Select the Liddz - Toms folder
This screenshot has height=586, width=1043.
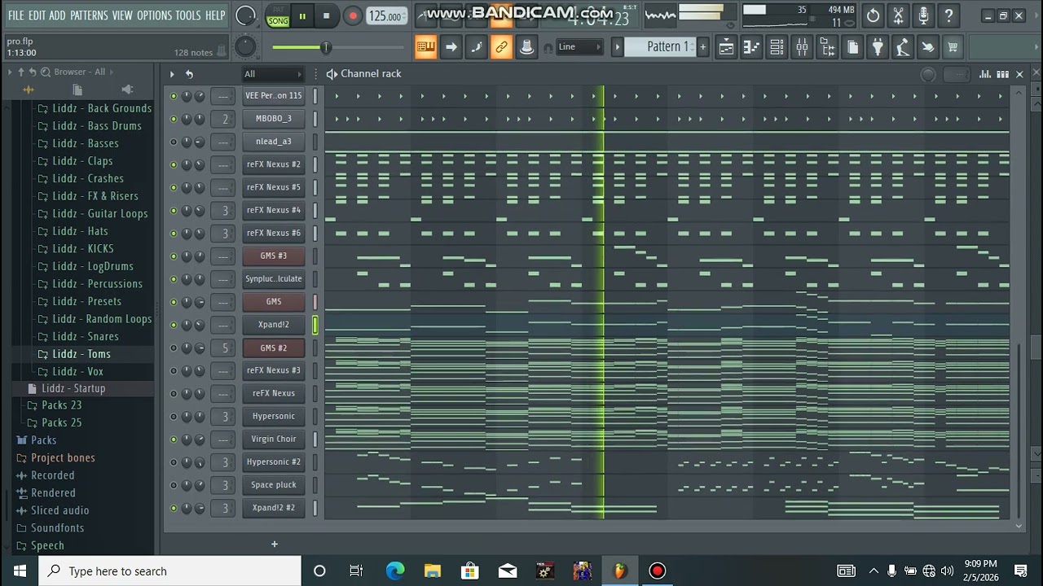[81, 354]
